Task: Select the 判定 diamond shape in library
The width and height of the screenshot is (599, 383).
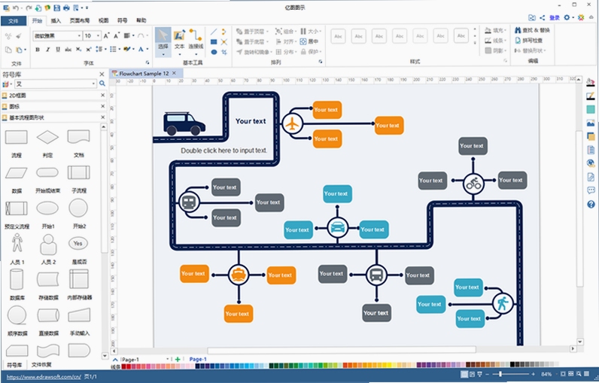Action: [47, 137]
